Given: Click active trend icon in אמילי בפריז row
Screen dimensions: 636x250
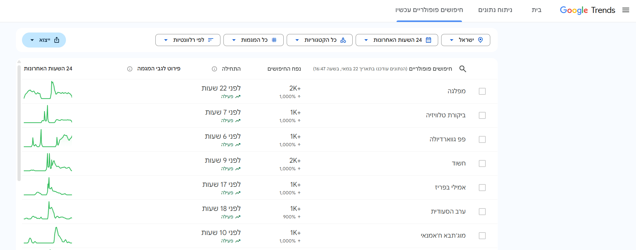Looking at the screenshot, I should (238, 193).
